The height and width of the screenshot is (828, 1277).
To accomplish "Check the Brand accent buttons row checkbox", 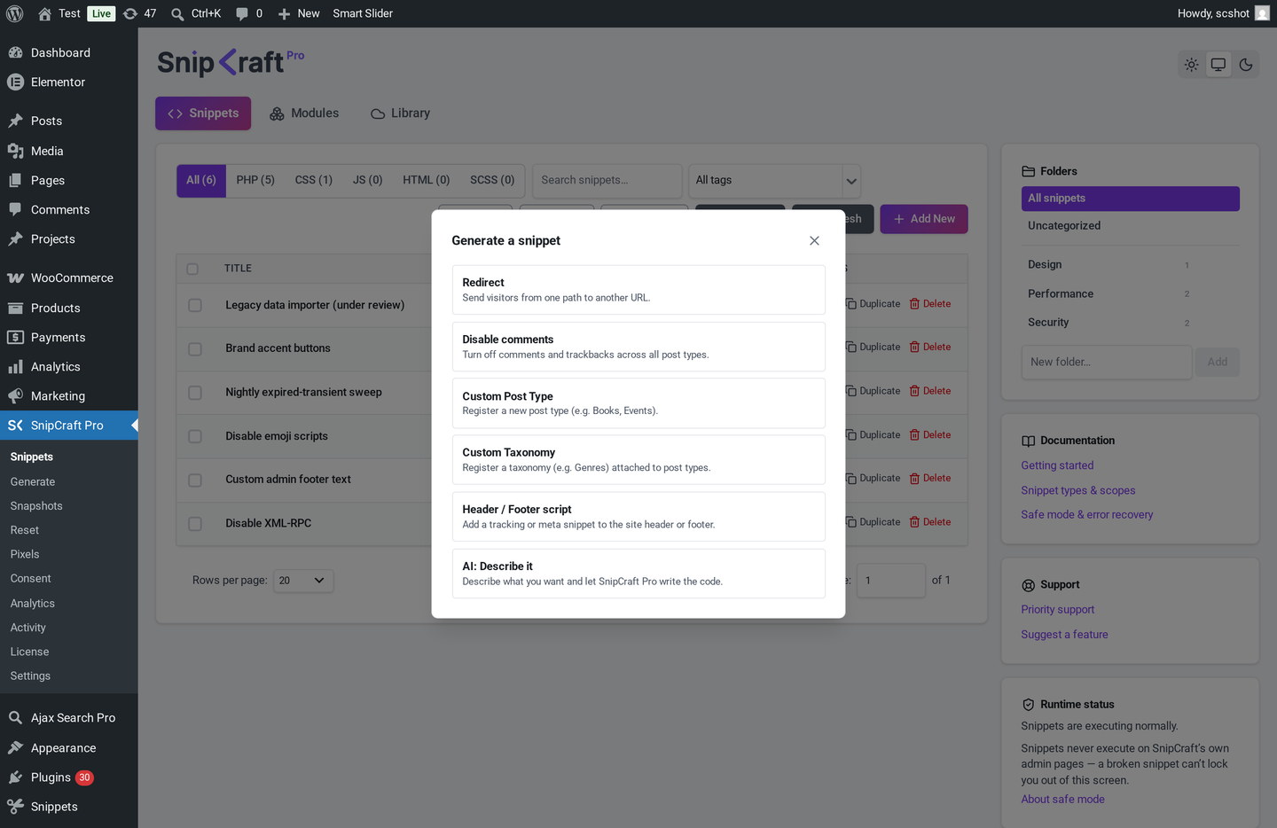I will pyautogui.click(x=195, y=348).
